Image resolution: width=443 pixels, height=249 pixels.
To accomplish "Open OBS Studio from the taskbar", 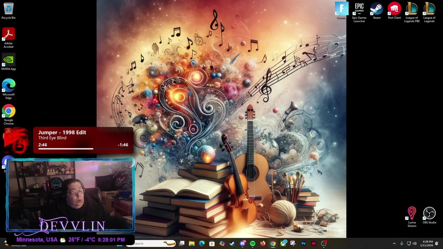I will (x=324, y=243).
